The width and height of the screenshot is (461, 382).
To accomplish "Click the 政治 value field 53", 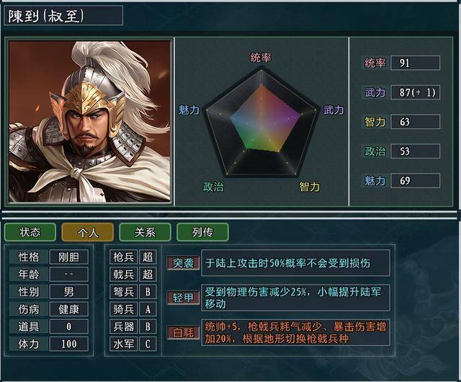I will click(x=415, y=151).
